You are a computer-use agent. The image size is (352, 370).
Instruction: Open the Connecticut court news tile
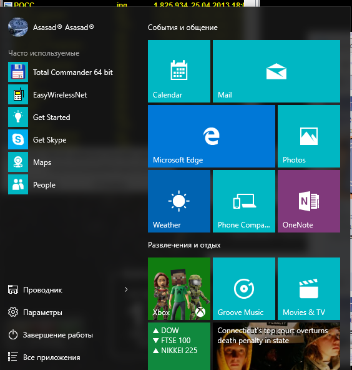point(276,346)
